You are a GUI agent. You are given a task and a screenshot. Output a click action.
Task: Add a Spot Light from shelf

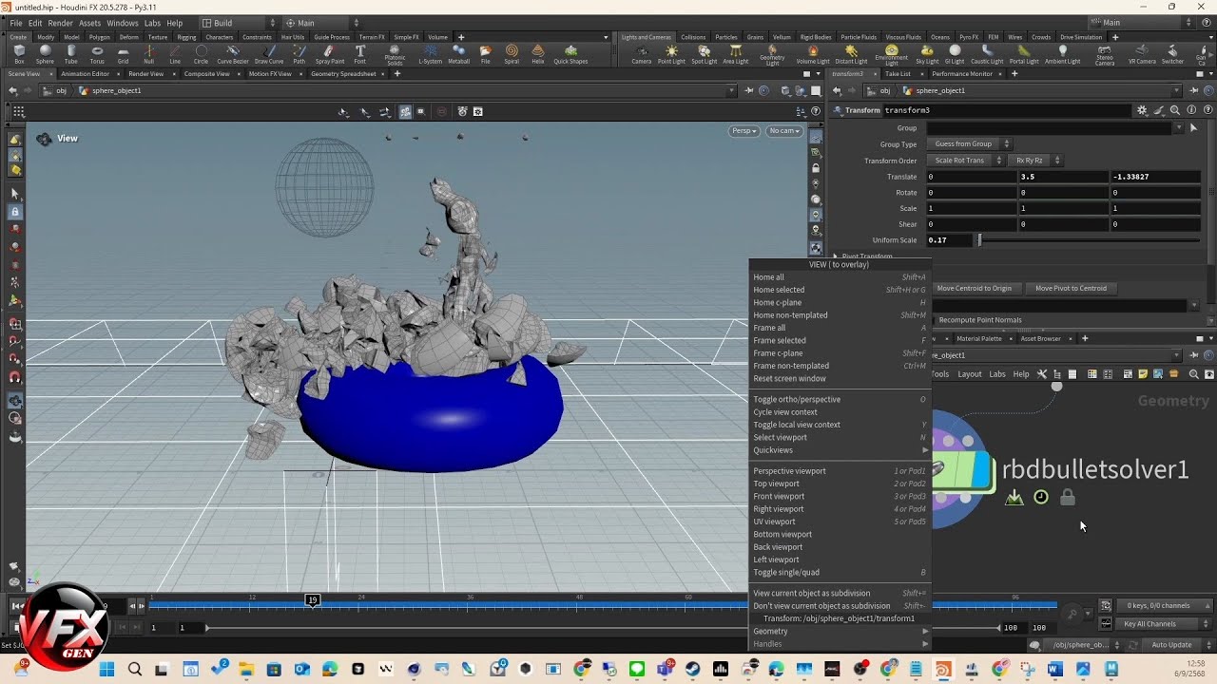point(704,54)
